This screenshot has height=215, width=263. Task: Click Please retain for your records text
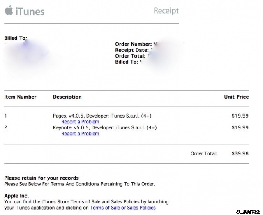pos(41,178)
